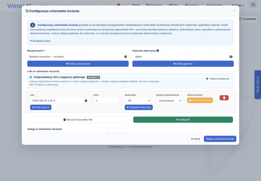Click the Dodaj rozpoznanie button
Viewport: 261px width, 181px height.
click(x=78, y=64)
